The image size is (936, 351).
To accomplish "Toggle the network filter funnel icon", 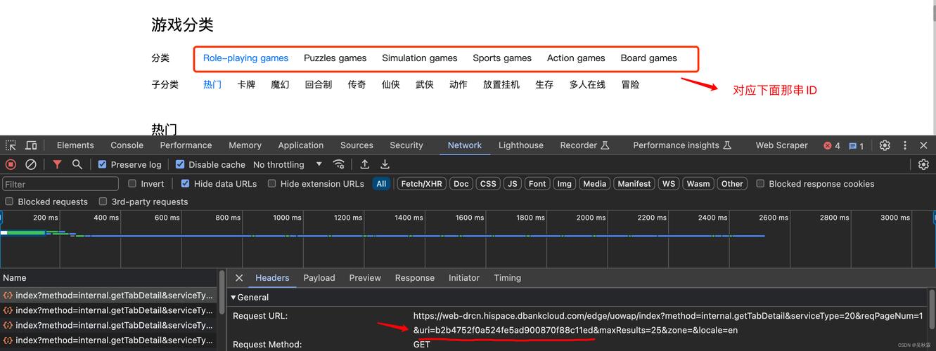I will coord(57,164).
